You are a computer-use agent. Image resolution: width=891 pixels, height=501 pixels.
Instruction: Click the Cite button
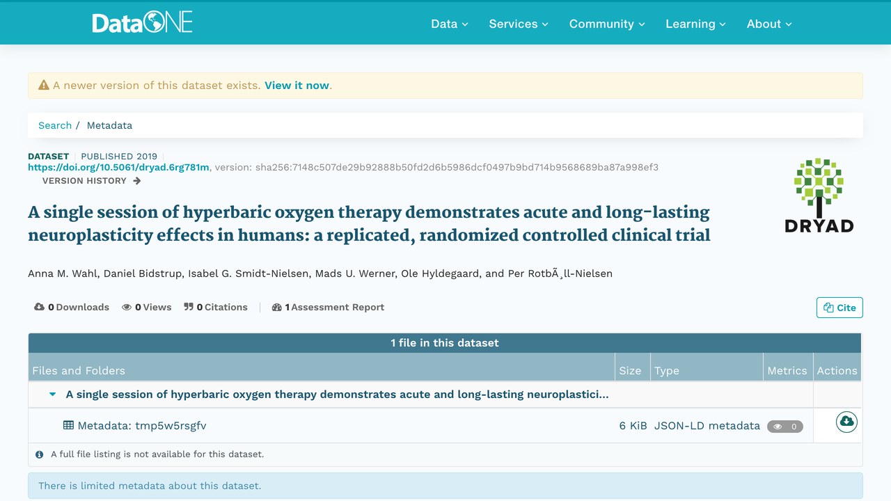coord(839,308)
